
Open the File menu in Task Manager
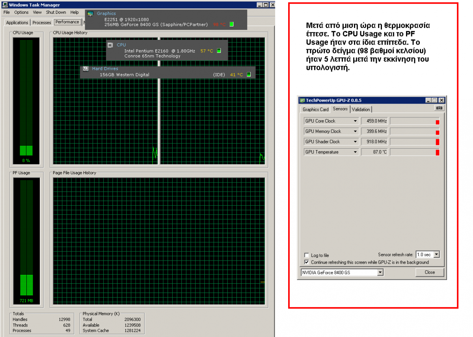pyautogui.click(x=7, y=12)
